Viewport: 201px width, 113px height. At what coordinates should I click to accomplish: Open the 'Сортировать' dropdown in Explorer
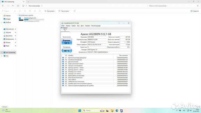tap(50, 11)
